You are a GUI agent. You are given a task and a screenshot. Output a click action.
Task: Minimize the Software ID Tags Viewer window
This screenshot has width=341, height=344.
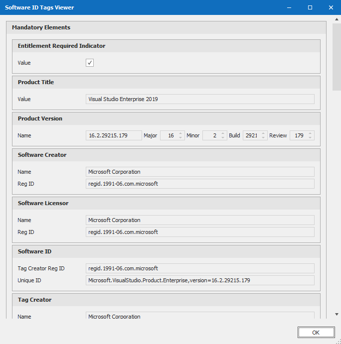[289, 7]
